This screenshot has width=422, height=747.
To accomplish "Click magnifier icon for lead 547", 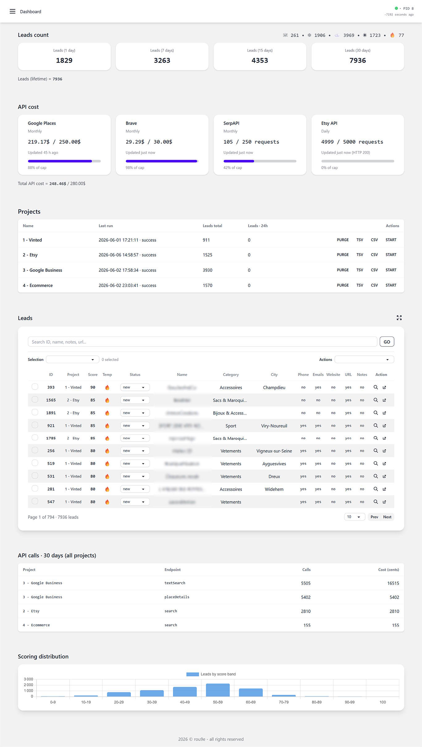I will click(x=376, y=501).
